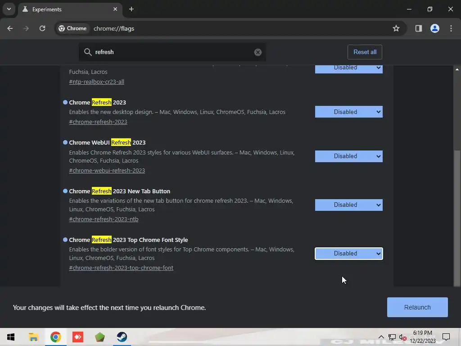
Task: Open Chrome Refresh 2023 dropdown
Action: [349, 112]
